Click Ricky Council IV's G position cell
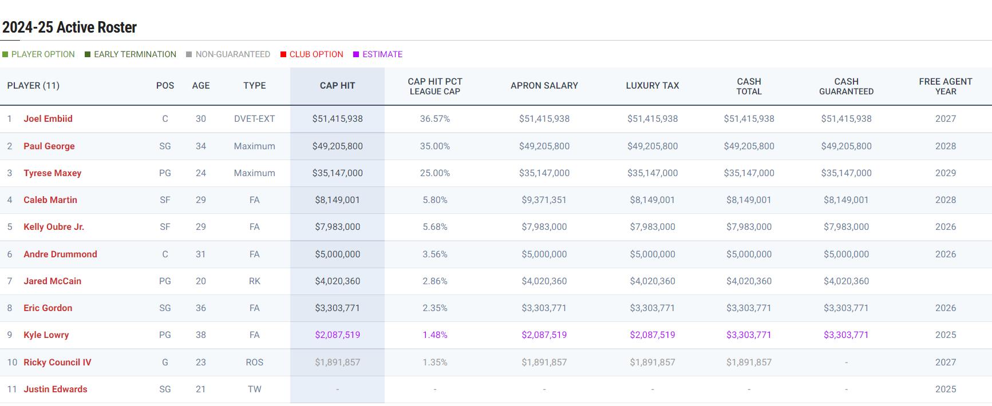The height and width of the screenshot is (406, 992). click(165, 362)
